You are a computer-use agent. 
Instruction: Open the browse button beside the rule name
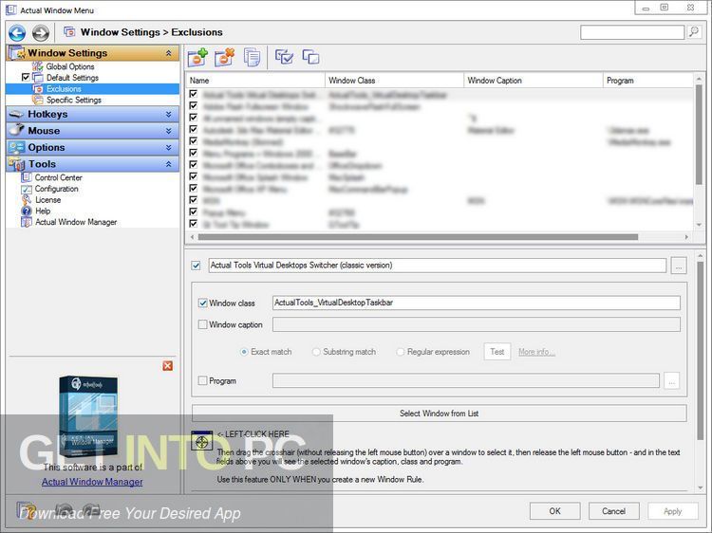[x=679, y=266]
